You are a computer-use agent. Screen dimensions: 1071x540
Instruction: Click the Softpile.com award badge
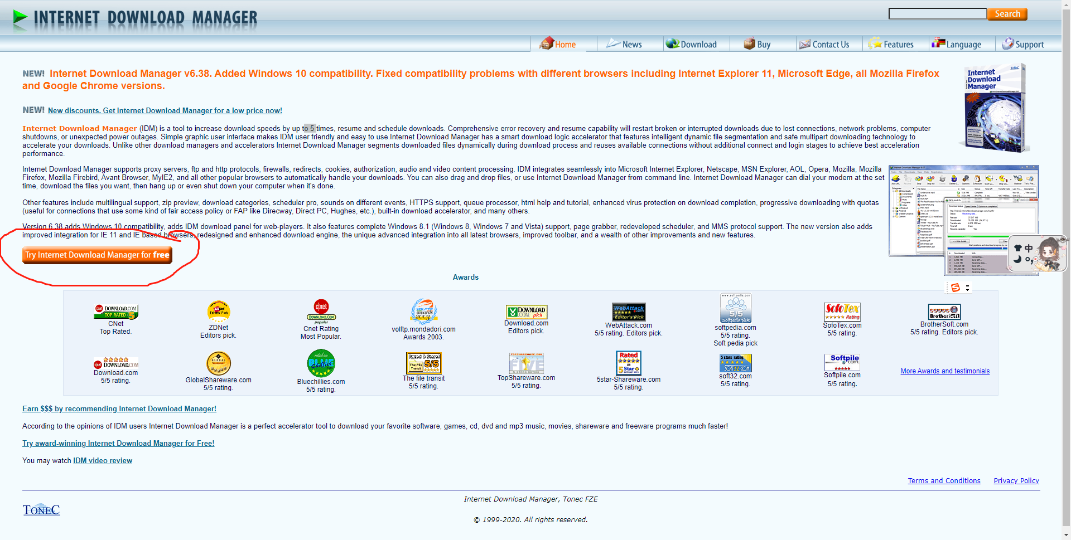[842, 363]
